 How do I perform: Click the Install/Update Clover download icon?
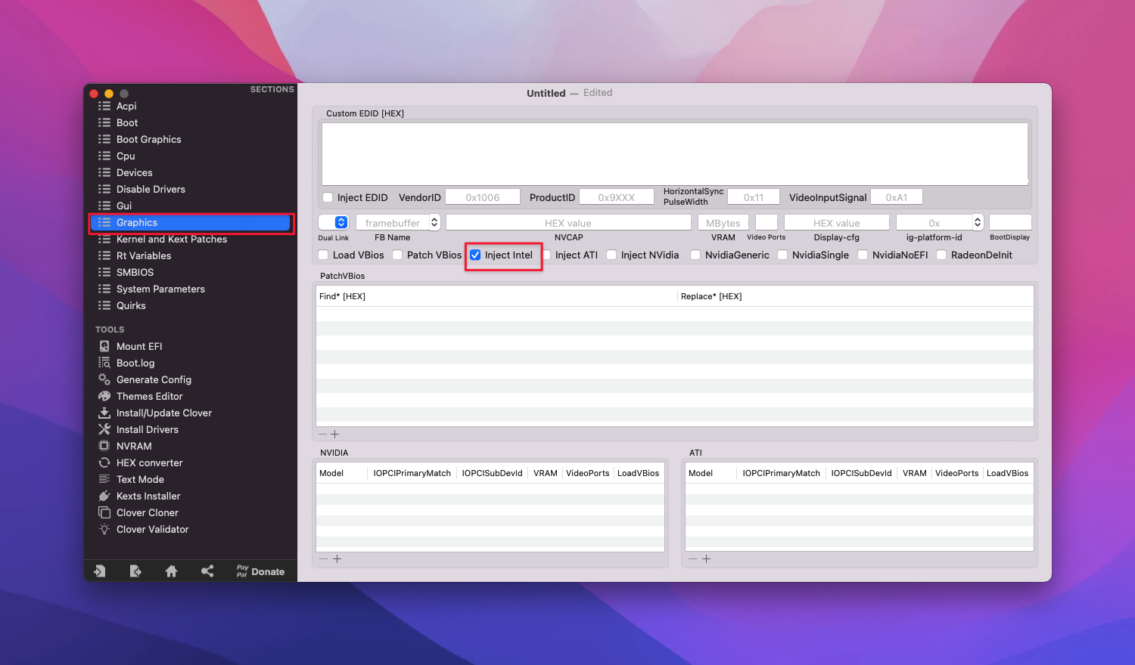pos(104,413)
